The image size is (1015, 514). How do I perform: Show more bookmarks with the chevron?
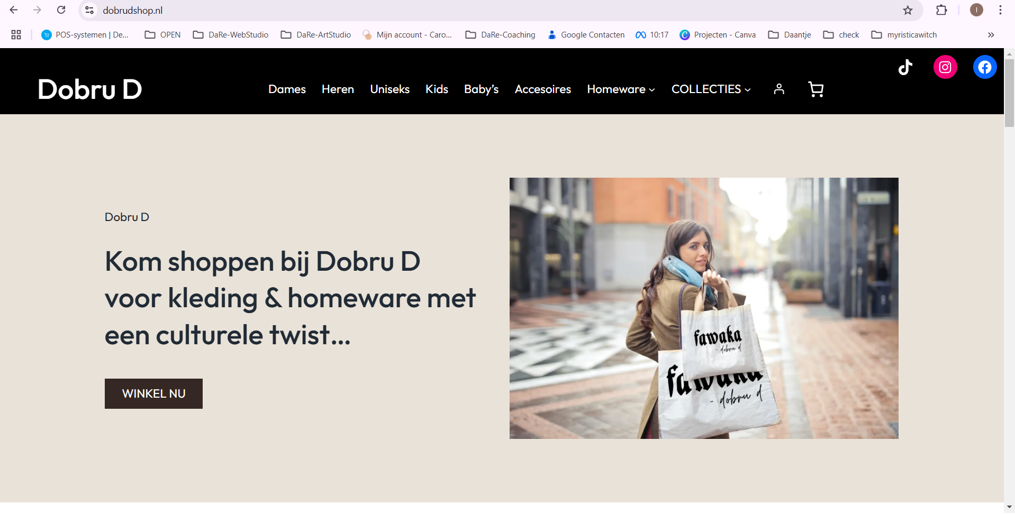pos(991,35)
